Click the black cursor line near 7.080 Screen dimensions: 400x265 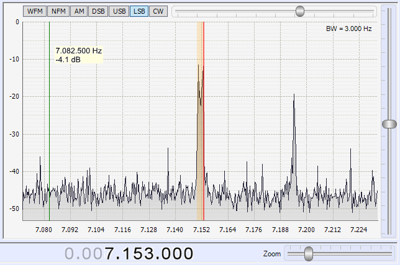pyautogui.click(x=50, y=124)
